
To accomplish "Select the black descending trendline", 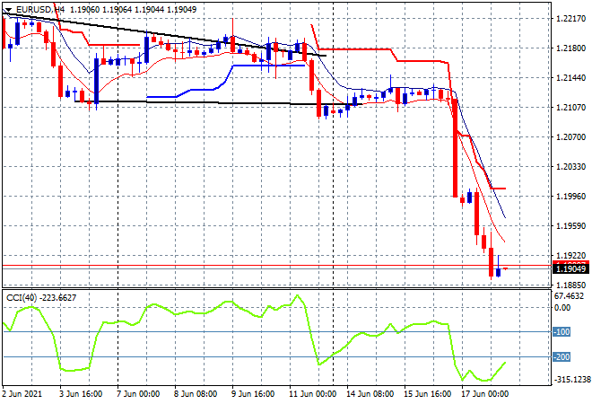I will 164,34.
